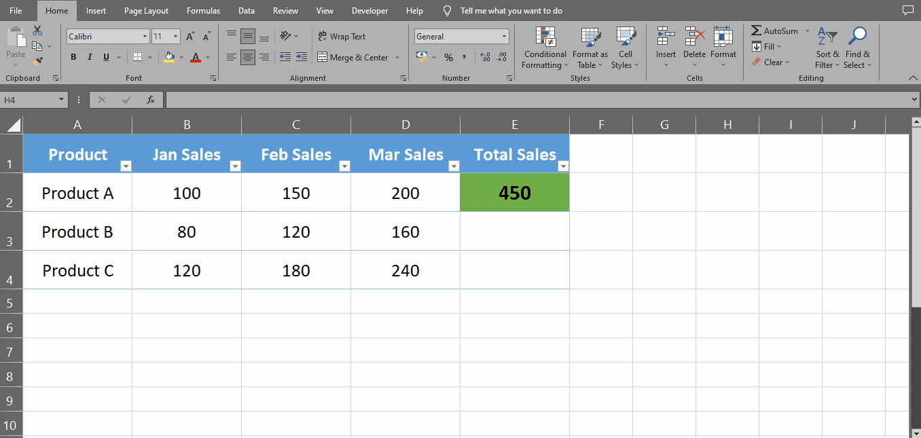Click the Increase Font Size icon
The height and width of the screenshot is (438, 921).
[190, 37]
